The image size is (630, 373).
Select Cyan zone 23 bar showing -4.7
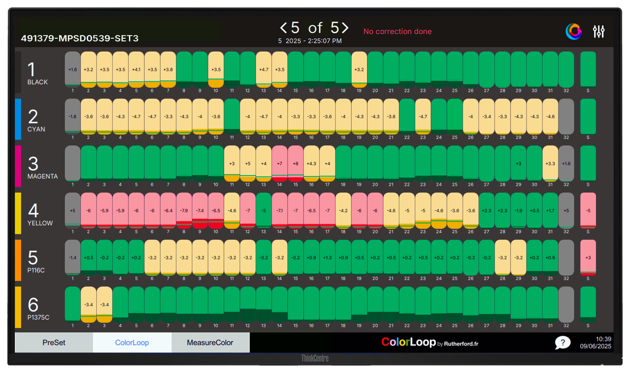click(x=423, y=116)
